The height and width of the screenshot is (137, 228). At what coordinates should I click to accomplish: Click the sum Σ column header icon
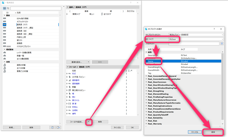tap(129, 70)
